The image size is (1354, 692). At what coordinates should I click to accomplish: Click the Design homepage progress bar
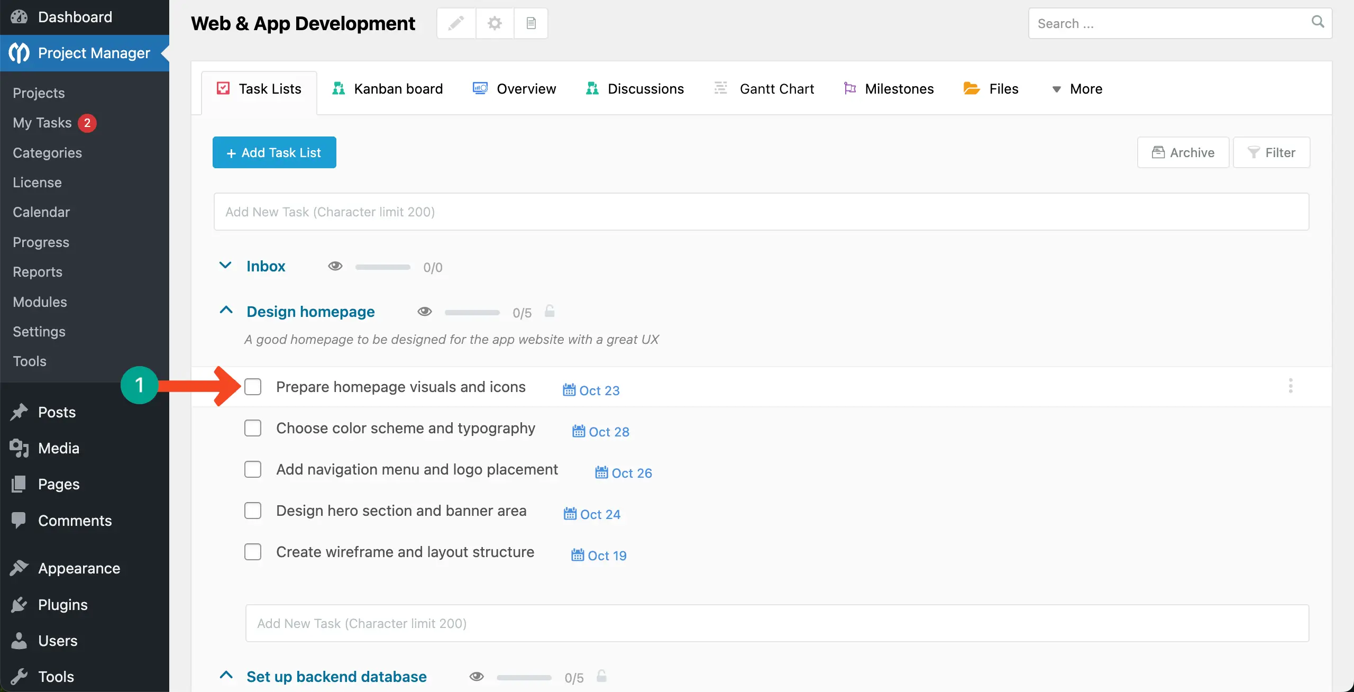[472, 313]
